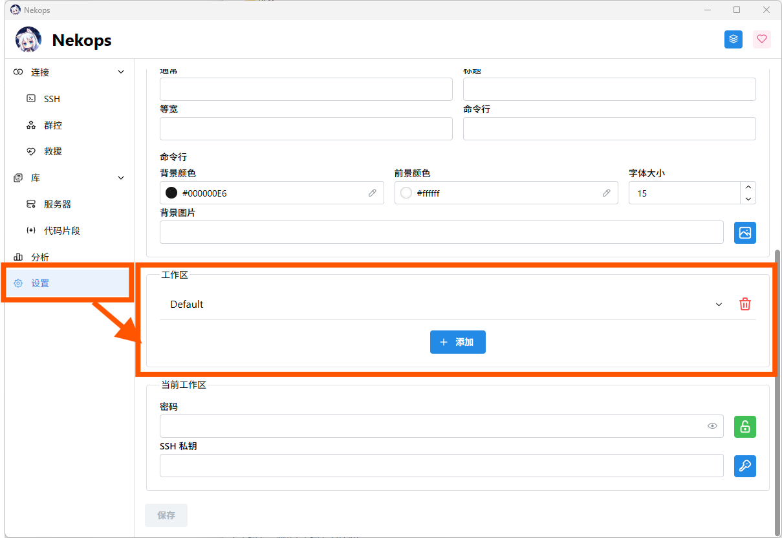The image size is (782, 538).
Task: Toggle password visibility with the eye icon
Action: coord(712,426)
